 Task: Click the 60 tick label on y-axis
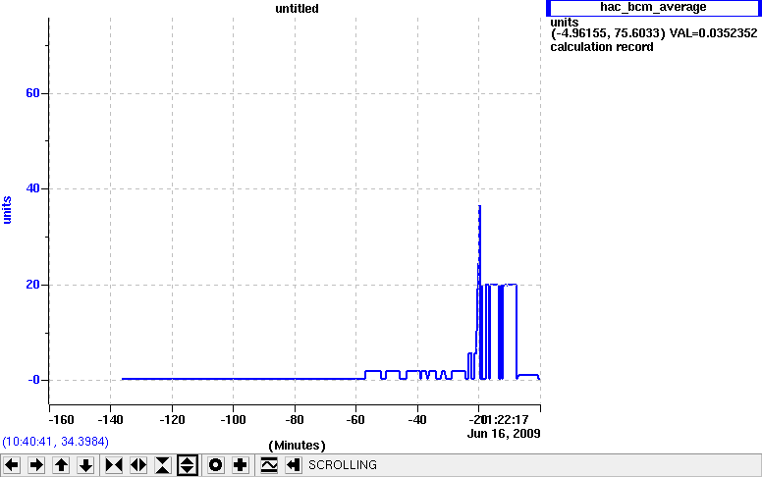(x=32, y=93)
